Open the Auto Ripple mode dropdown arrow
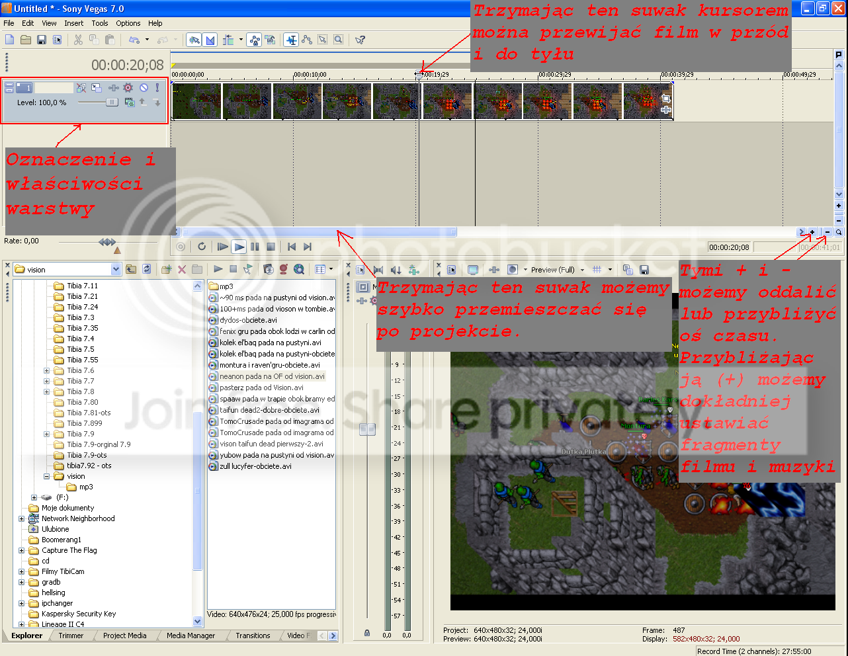 (x=241, y=40)
